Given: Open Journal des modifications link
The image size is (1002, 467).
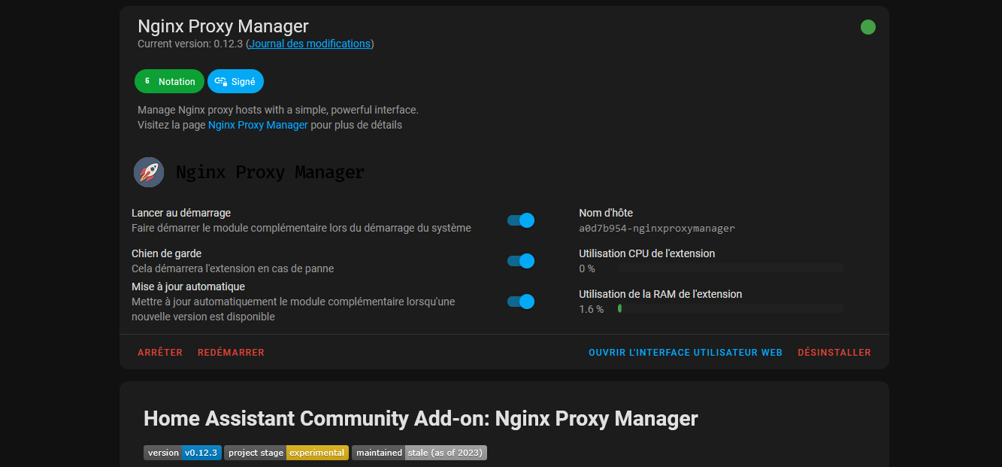Looking at the screenshot, I should coord(310,44).
